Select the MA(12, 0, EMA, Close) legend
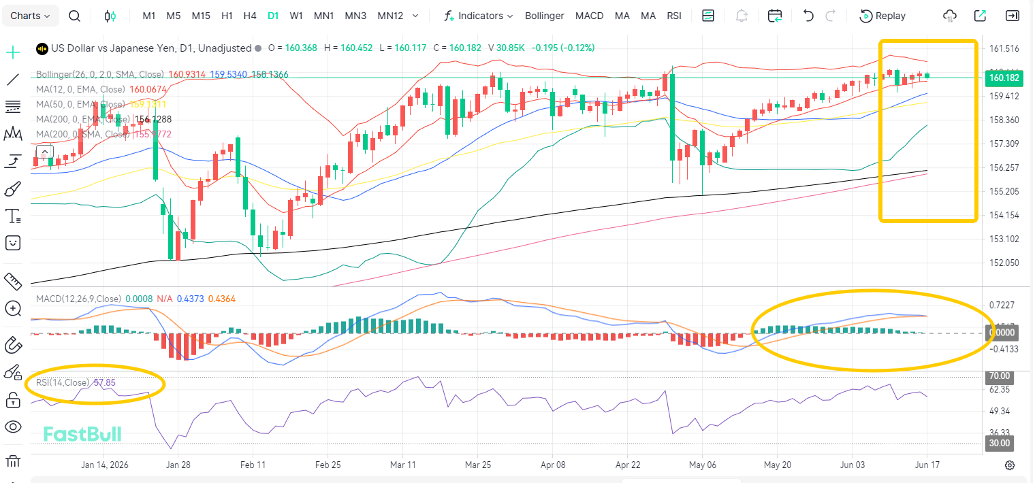Image resolution: width=1035 pixels, height=483 pixels. pos(80,89)
